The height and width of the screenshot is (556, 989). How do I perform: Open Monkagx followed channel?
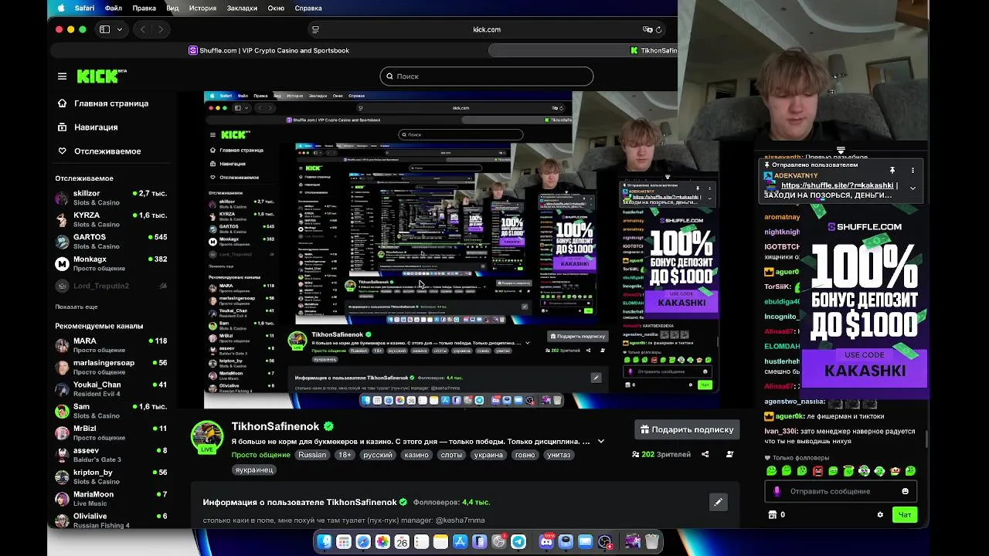(x=111, y=263)
